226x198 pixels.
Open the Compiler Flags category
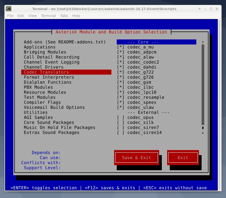coord(42,102)
